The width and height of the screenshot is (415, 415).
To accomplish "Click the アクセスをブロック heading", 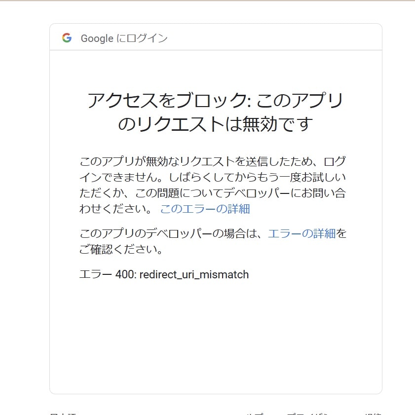I will (216, 112).
